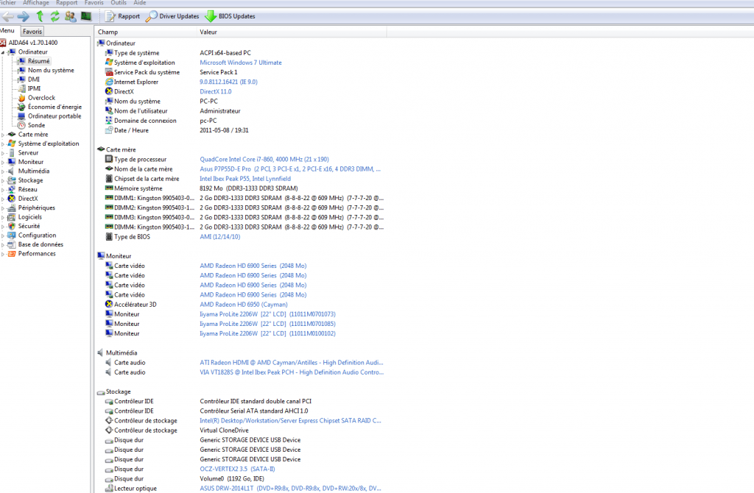
Task: Open the Aide menu
Action: click(x=139, y=3)
